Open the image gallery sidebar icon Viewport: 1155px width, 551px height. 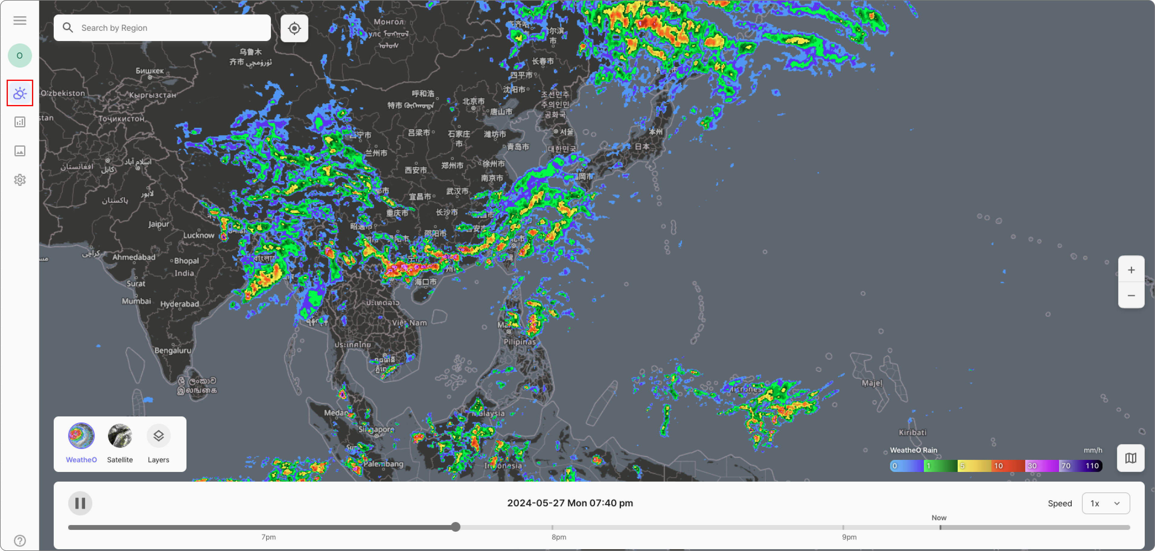click(20, 151)
